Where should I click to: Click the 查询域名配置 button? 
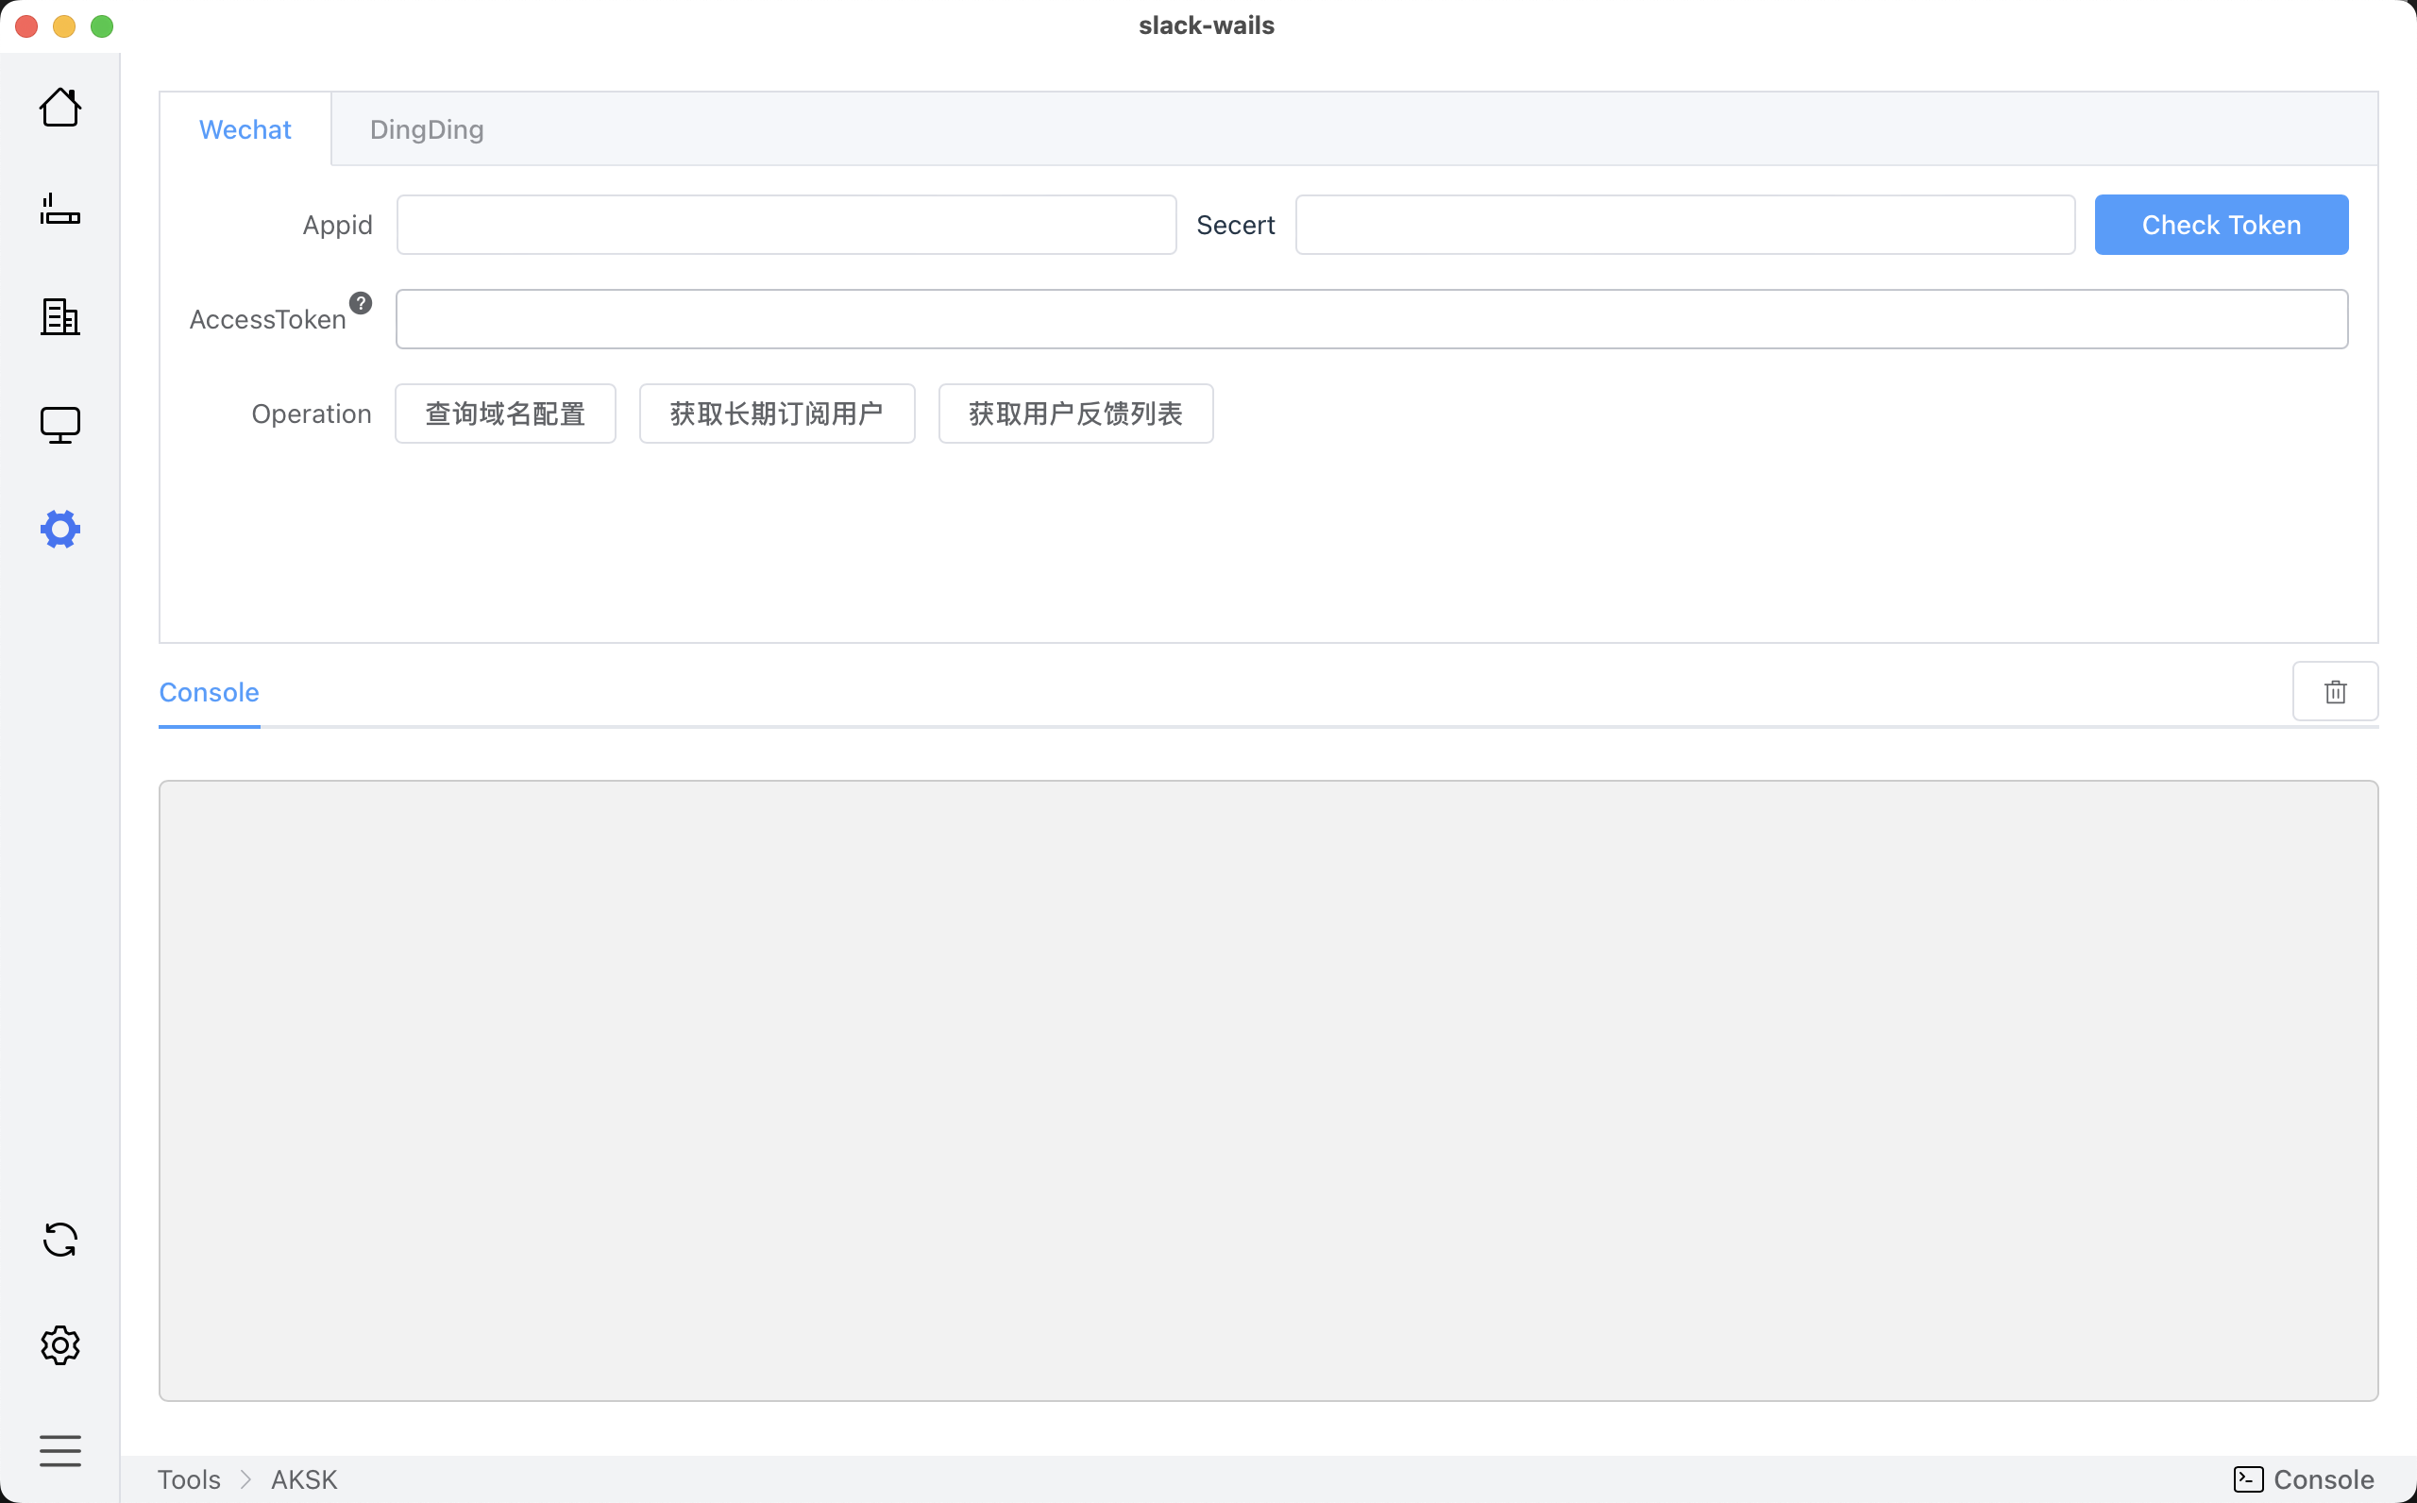coord(505,414)
